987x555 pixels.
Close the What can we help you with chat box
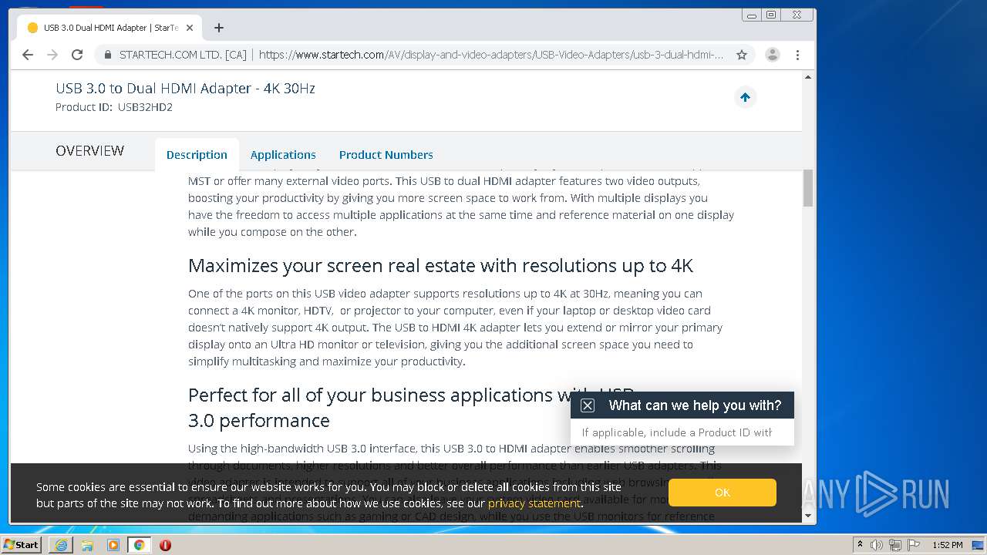click(588, 405)
